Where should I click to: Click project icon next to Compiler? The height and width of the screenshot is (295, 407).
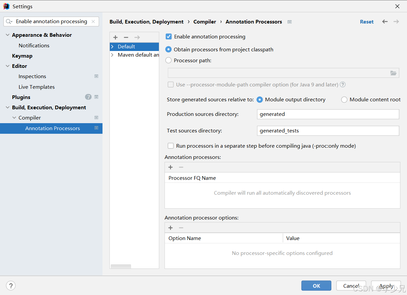96,118
